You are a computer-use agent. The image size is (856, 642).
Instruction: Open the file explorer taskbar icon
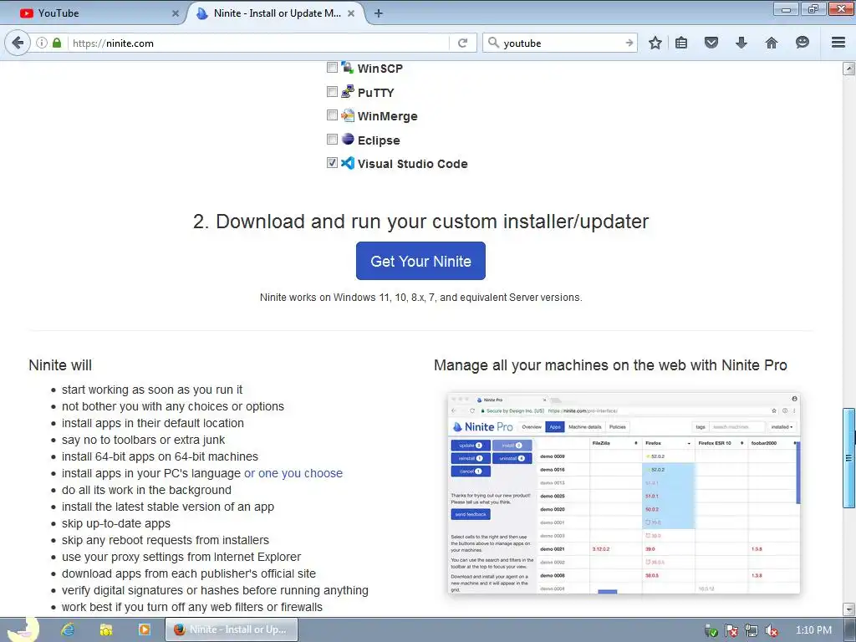[x=106, y=629]
